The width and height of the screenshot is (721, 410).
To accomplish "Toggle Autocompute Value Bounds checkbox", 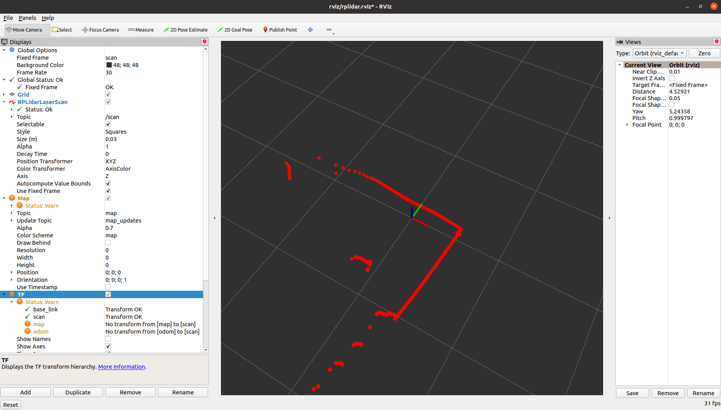I will click(x=108, y=183).
